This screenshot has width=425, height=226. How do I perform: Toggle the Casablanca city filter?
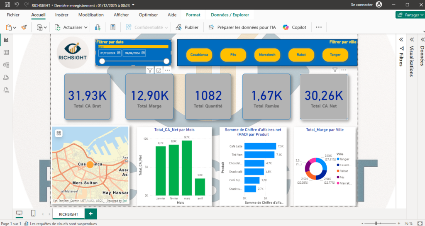coord(199,55)
